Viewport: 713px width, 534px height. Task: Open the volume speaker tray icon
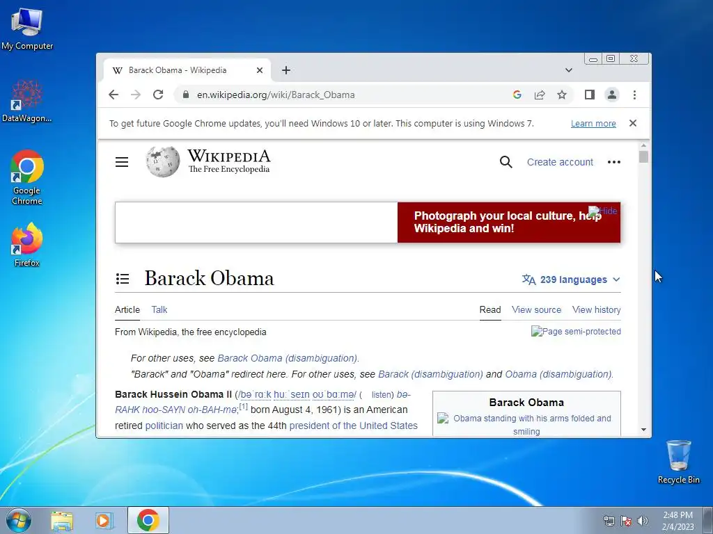[642, 521]
